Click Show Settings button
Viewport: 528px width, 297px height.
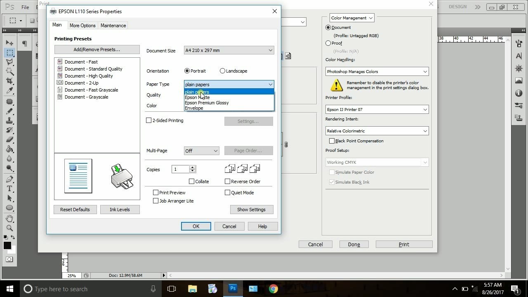(251, 210)
